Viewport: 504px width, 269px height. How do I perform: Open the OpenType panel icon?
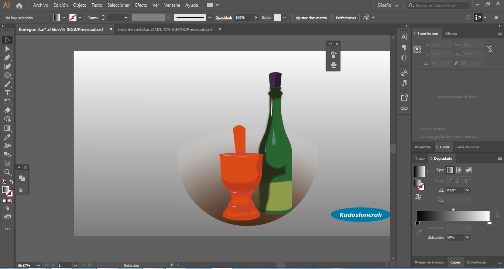(x=404, y=58)
